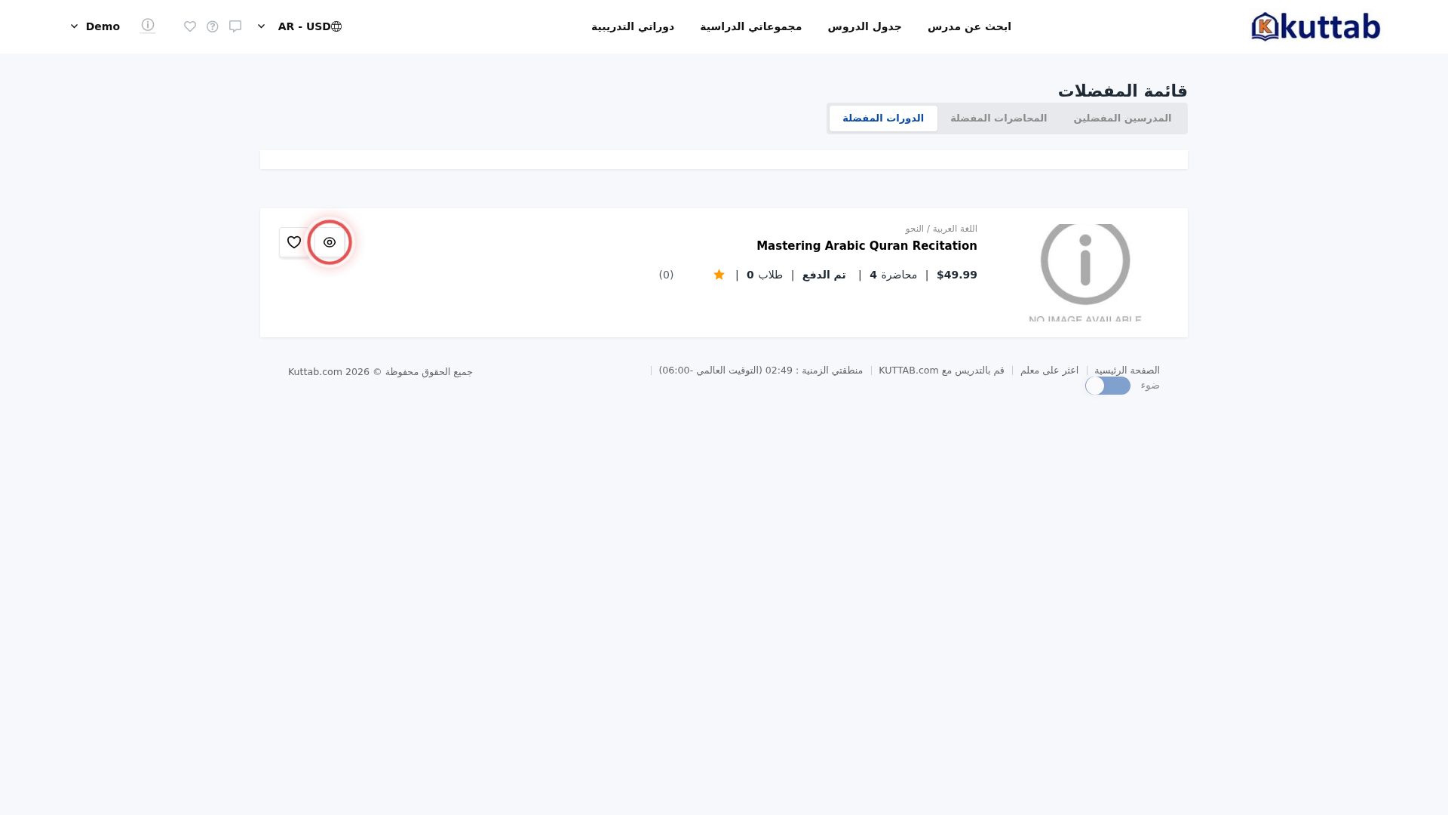The width and height of the screenshot is (1448, 815).
Task: Click the chevron beside AR - USD
Action: [x=262, y=26]
